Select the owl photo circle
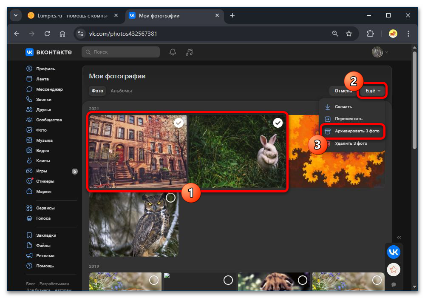This screenshot has width=425, height=298. coord(170,198)
